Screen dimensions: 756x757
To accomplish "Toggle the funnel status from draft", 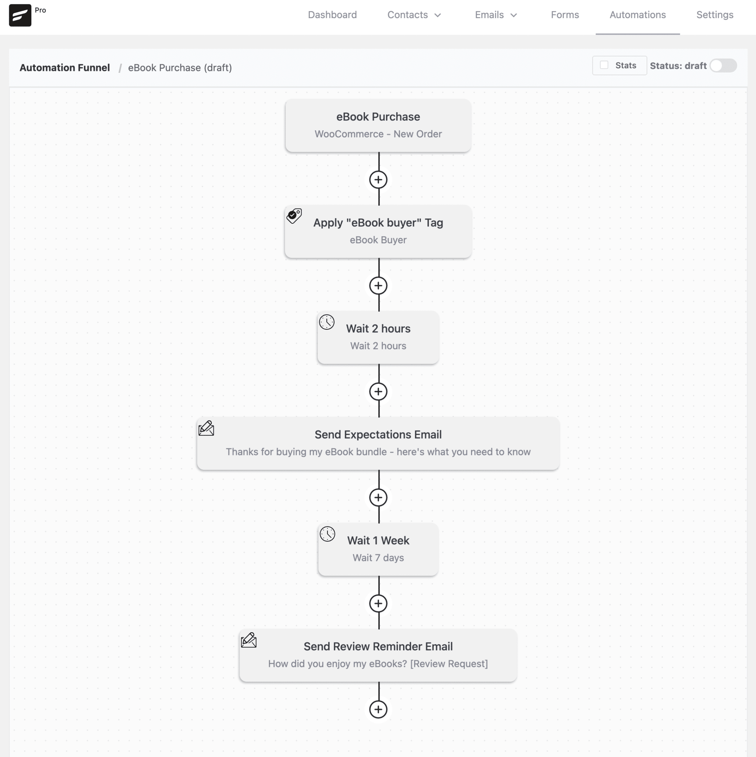I will coord(723,66).
